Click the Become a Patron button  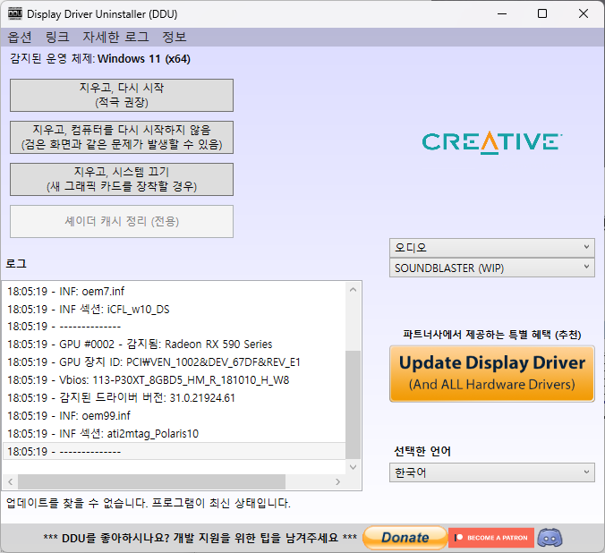click(x=491, y=538)
